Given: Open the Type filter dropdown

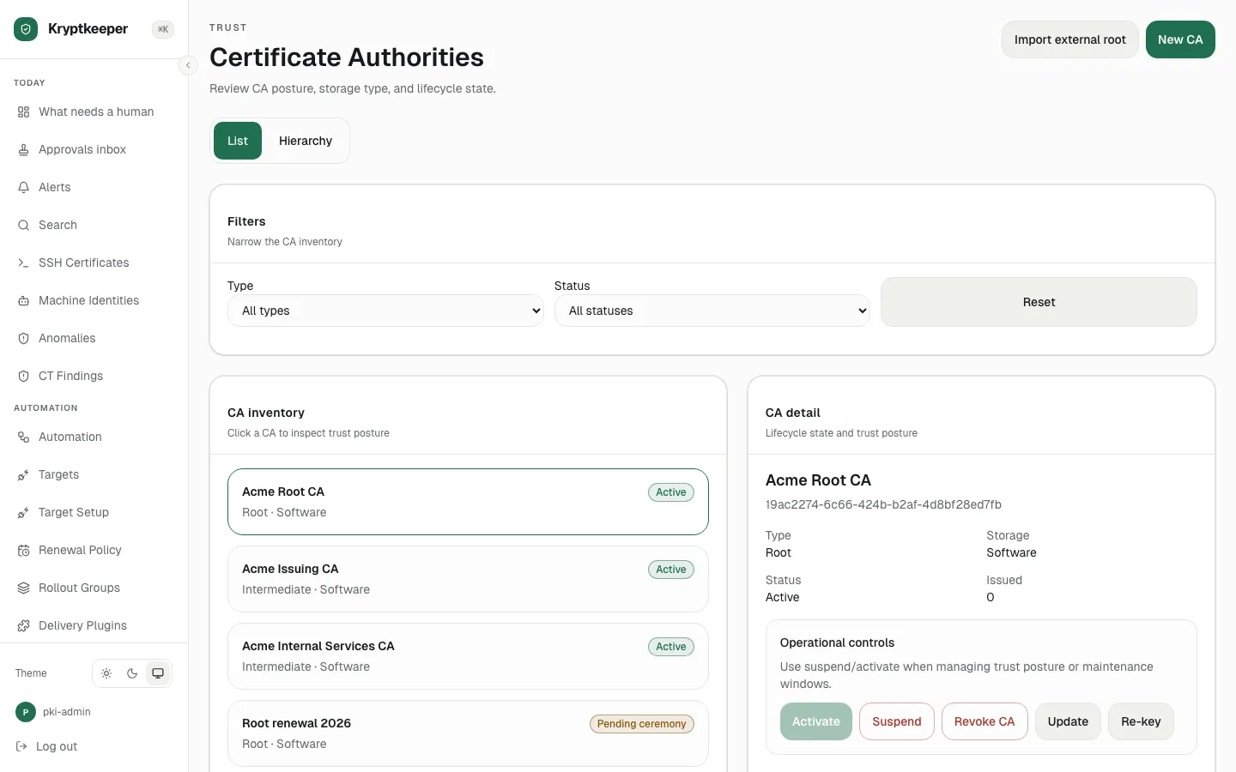Looking at the screenshot, I should (x=385, y=311).
